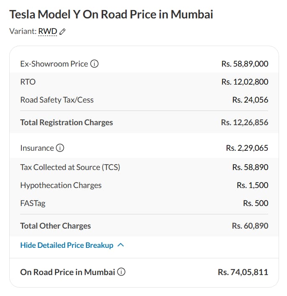This screenshot has width=287, height=296.
Task: Click the Tax Collected at Source label
Action: pos(70,167)
